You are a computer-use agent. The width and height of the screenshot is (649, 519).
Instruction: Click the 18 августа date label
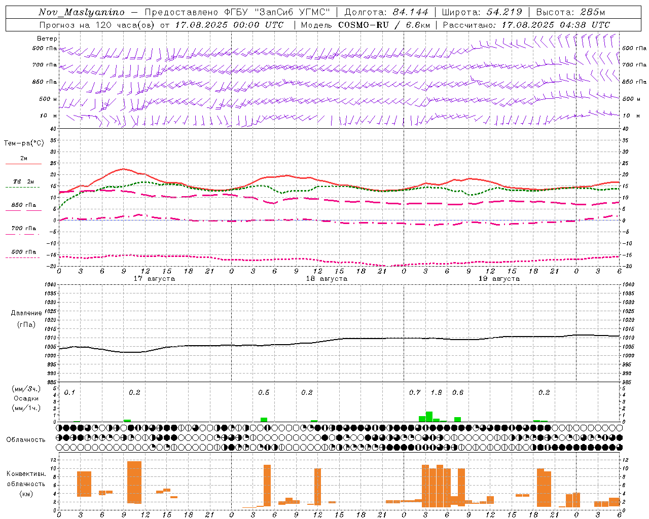click(327, 279)
